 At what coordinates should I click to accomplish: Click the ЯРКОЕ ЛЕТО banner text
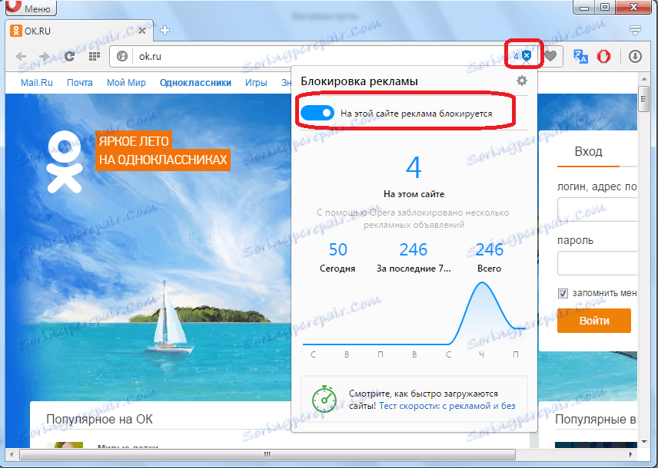click(134, 141)
